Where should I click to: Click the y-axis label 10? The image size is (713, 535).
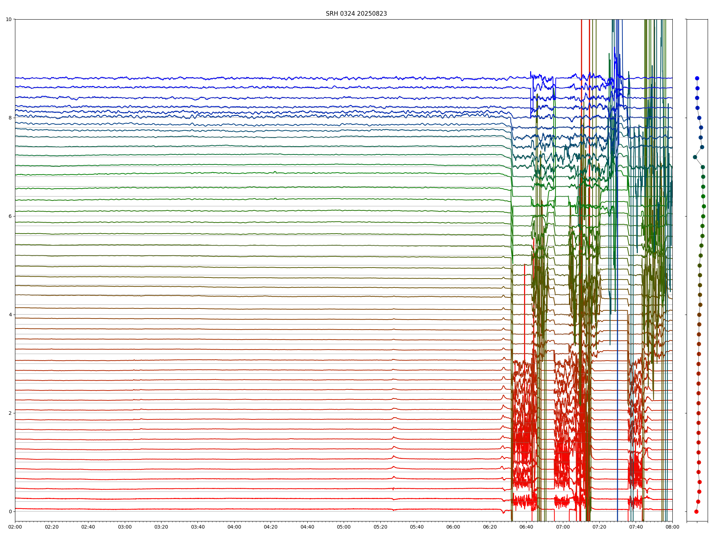[x=9, y=19]
